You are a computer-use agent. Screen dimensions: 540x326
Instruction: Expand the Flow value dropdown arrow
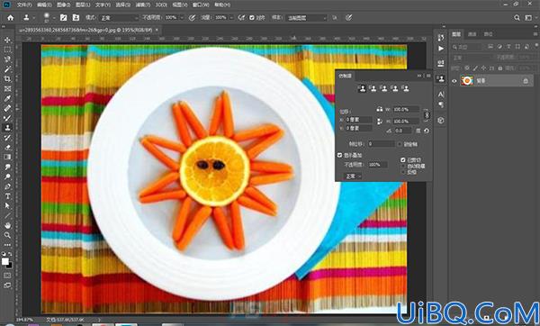231,18
